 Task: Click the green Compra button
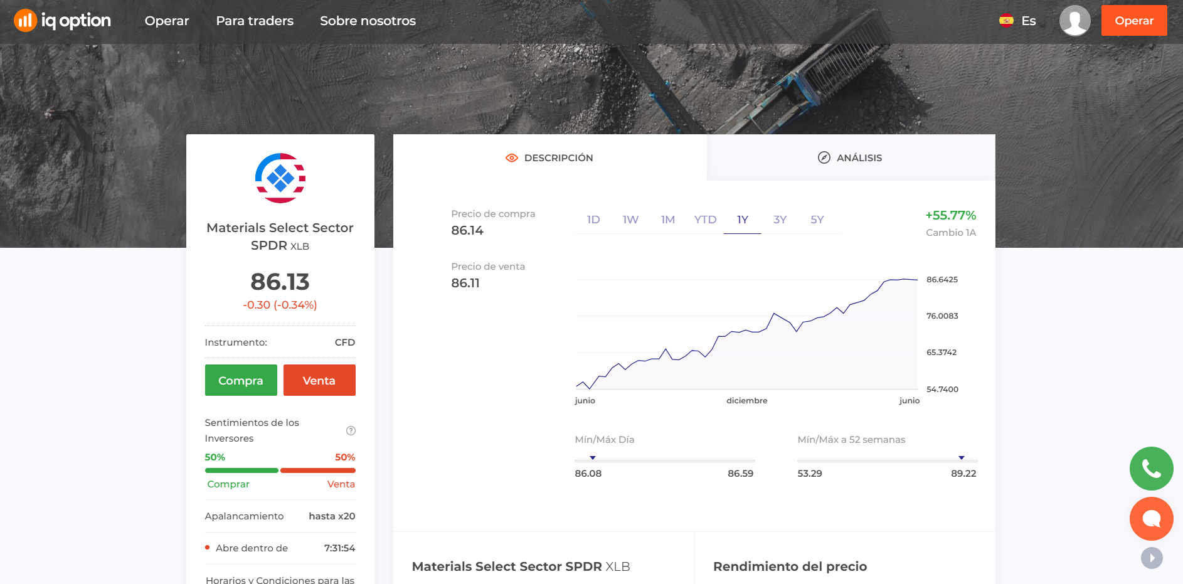coord(241,380)
